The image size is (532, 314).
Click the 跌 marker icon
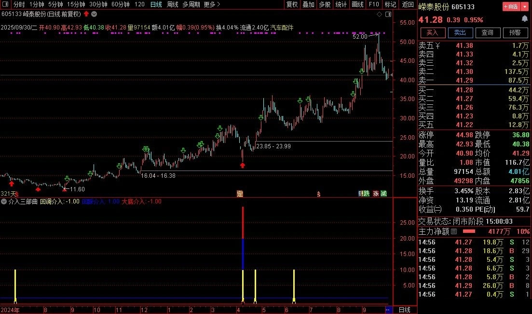[x=367, y=194]
